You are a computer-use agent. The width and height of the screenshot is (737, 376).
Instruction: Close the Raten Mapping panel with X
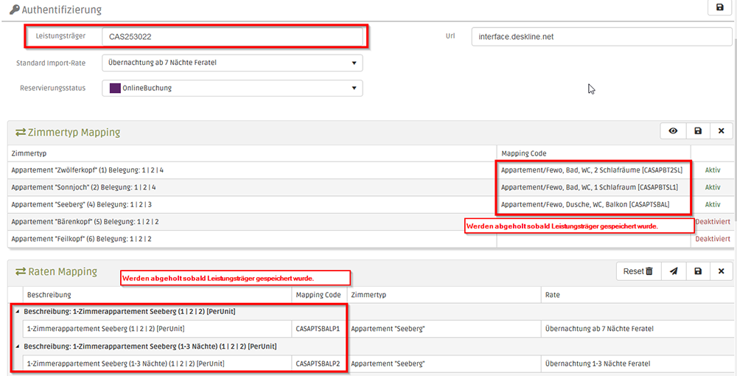[721, 271]
